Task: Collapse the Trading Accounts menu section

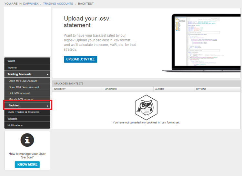Action: (47, 74)
